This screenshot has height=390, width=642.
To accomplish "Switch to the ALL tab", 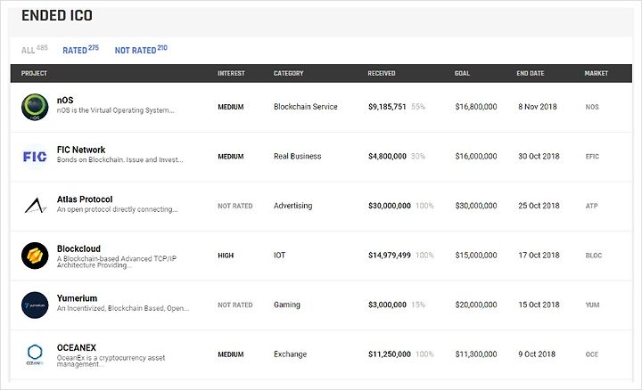I will pyautogui.click(x=35, y=50).
